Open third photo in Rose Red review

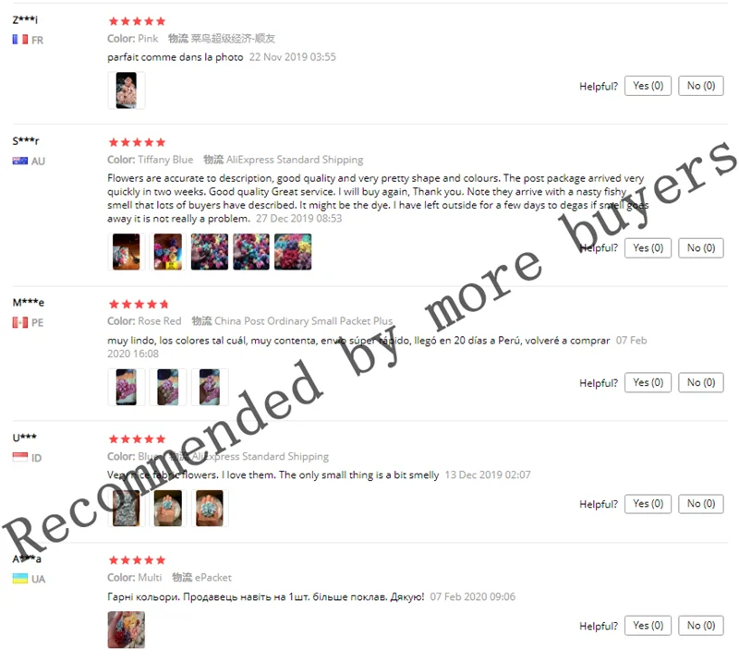210,388
